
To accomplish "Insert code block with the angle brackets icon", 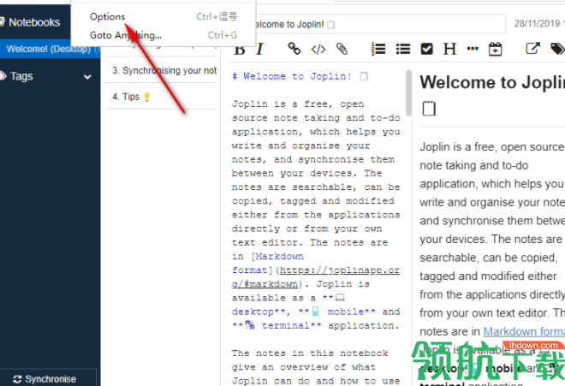I will click(318, 49).
